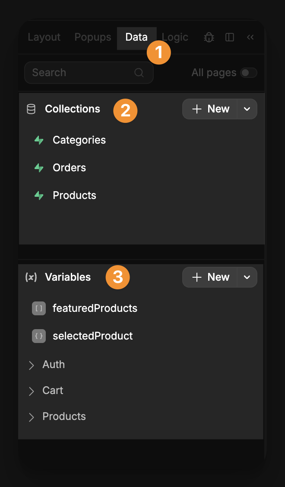Open the dropdown arrow next to Collections New
Viewport: 285px width, 487px height.
[247, 109]
